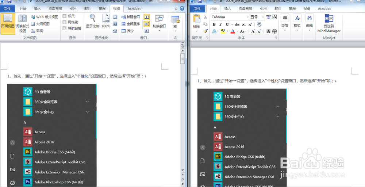Click the Paste clipboard icon

[196, 19]
